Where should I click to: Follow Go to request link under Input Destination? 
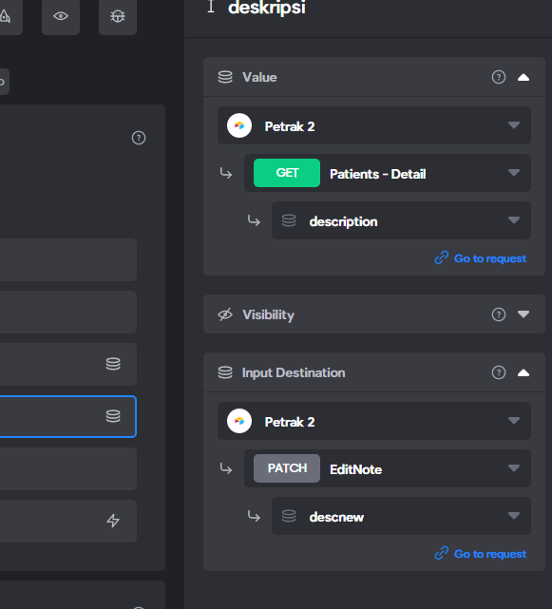click(490, 554)
